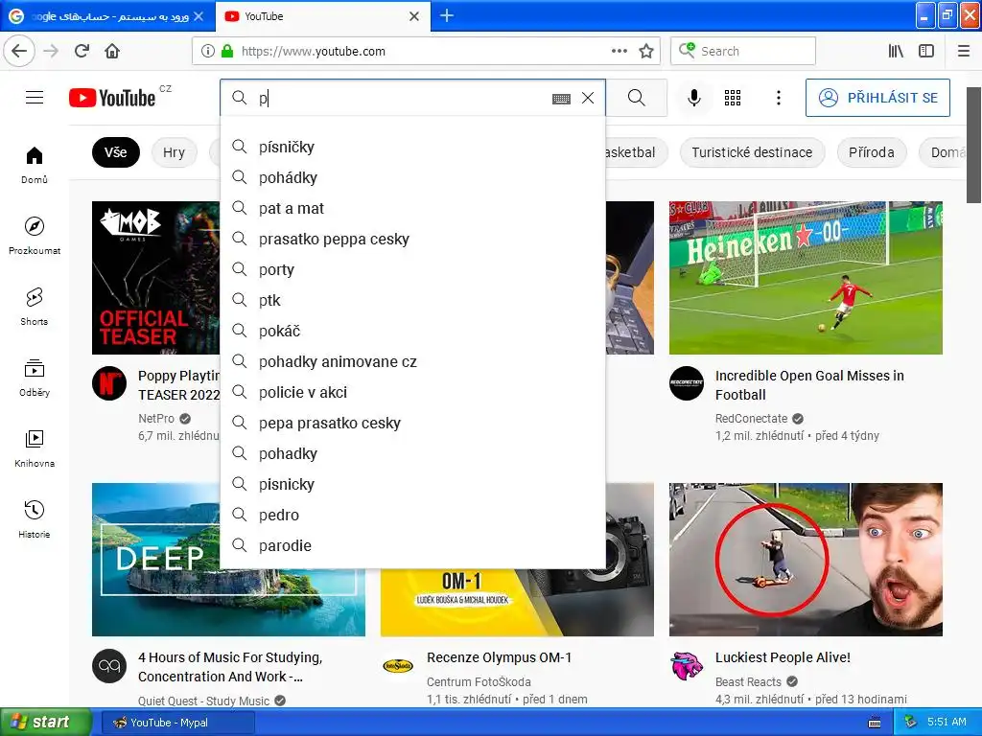Select the Příroda filter chip
The image size is (982, 736).
tap(871, 152)
